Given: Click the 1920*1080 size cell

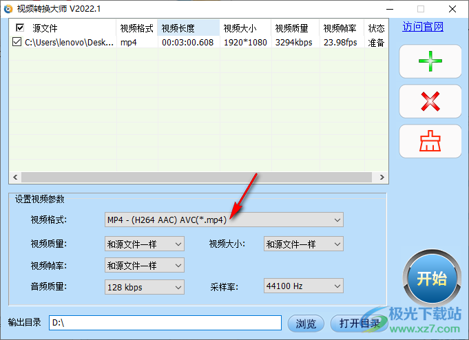Looking at the screenshot, I should (x=245, y=42).
